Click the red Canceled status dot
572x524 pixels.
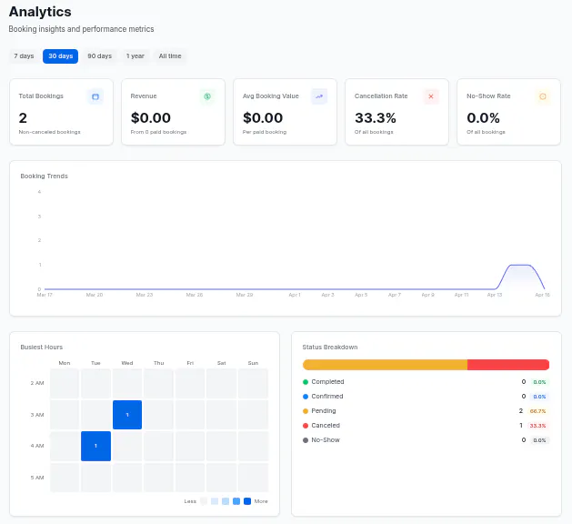tap(306, 426)
